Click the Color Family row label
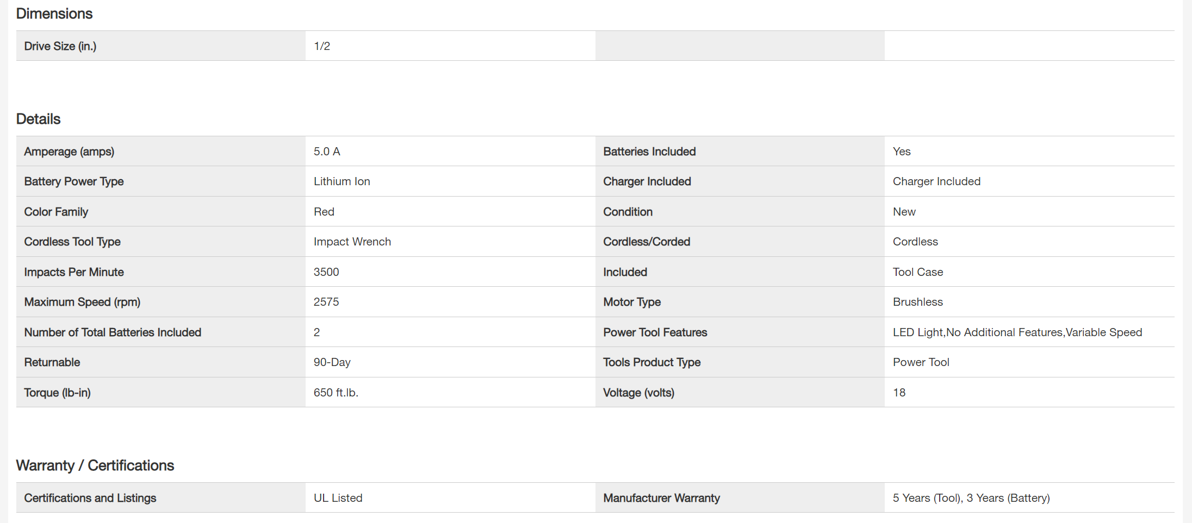The image size is (1192, 523). click(x=56, y=212)
